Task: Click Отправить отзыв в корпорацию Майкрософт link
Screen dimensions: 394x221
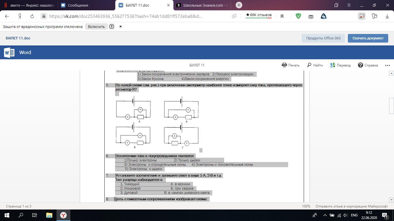Action: click(352, 206)
